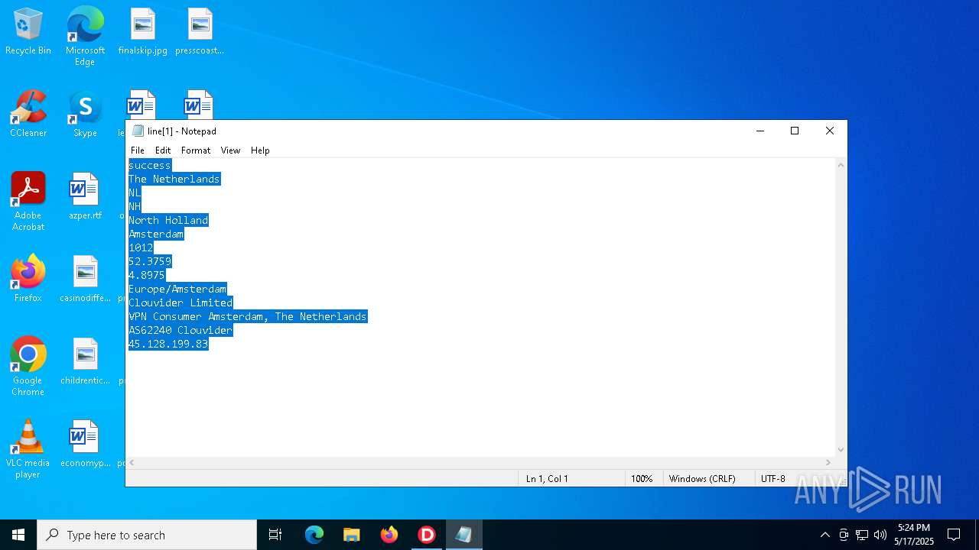Click 'Ln 1, Col 1' status entry
This screenshot has width=979, height=550.
[547, 479]
